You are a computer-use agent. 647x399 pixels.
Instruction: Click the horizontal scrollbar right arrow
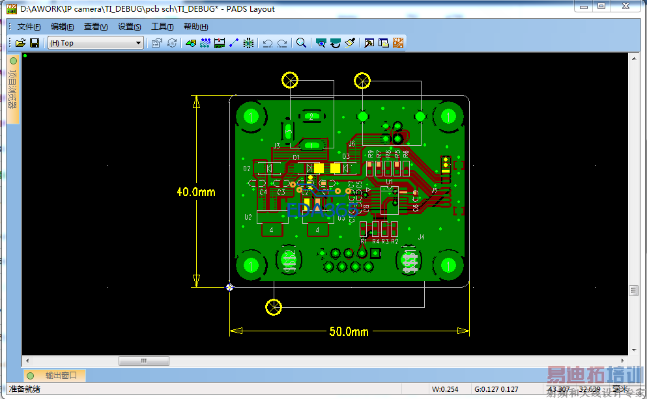coord(623,361)
